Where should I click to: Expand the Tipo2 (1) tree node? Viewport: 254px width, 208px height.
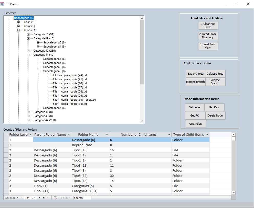point(18,26)
